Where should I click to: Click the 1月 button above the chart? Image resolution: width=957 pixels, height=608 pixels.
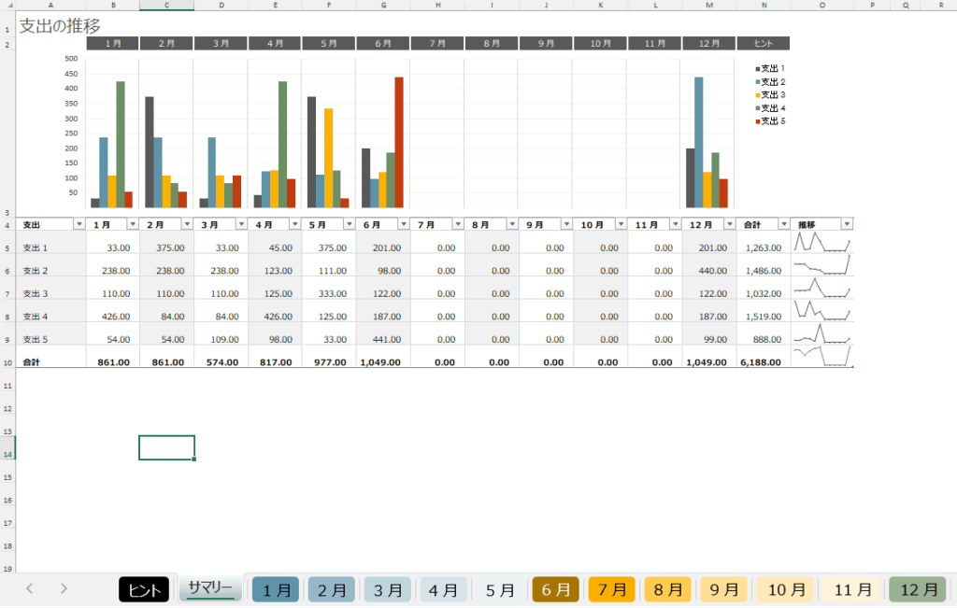(x=113, y=43)
